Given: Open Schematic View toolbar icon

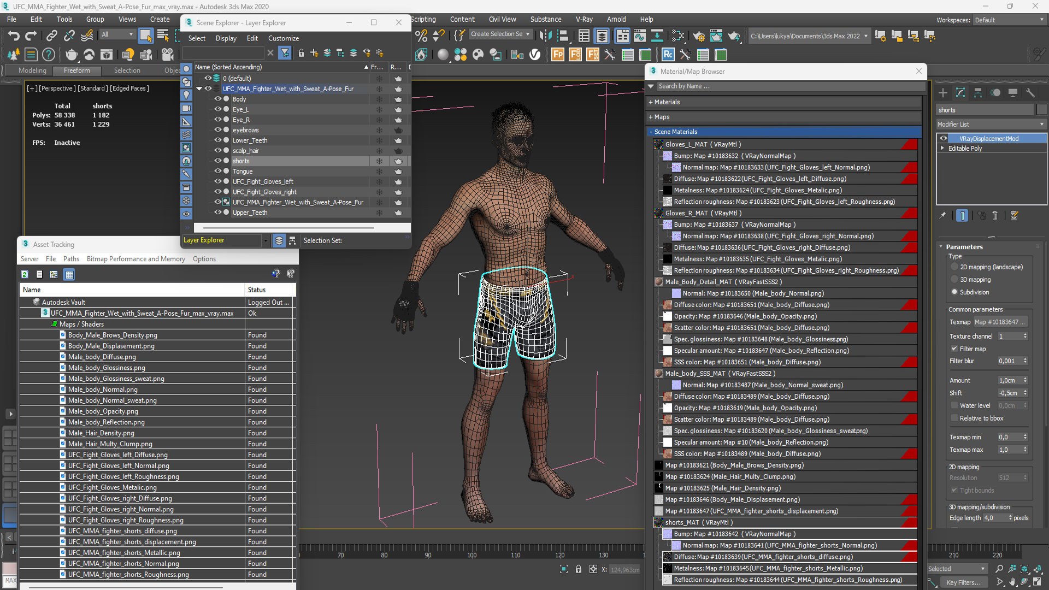Looking at the screenshot, I should coord(657,36).
